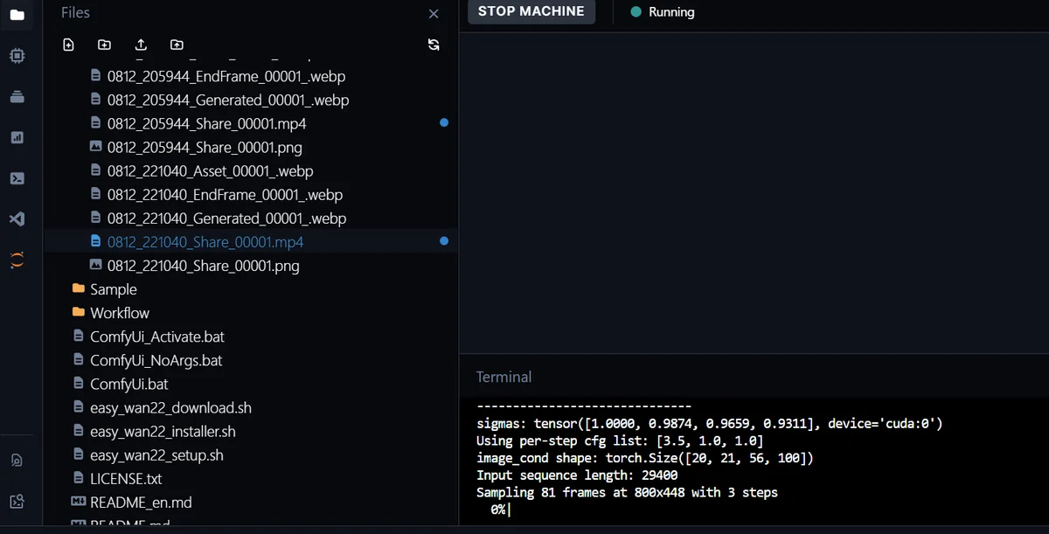The width and height of the screenshot is (1049, 534).
Task: Upload a folder using the folder-upload icon
Action: pos(177,45)
